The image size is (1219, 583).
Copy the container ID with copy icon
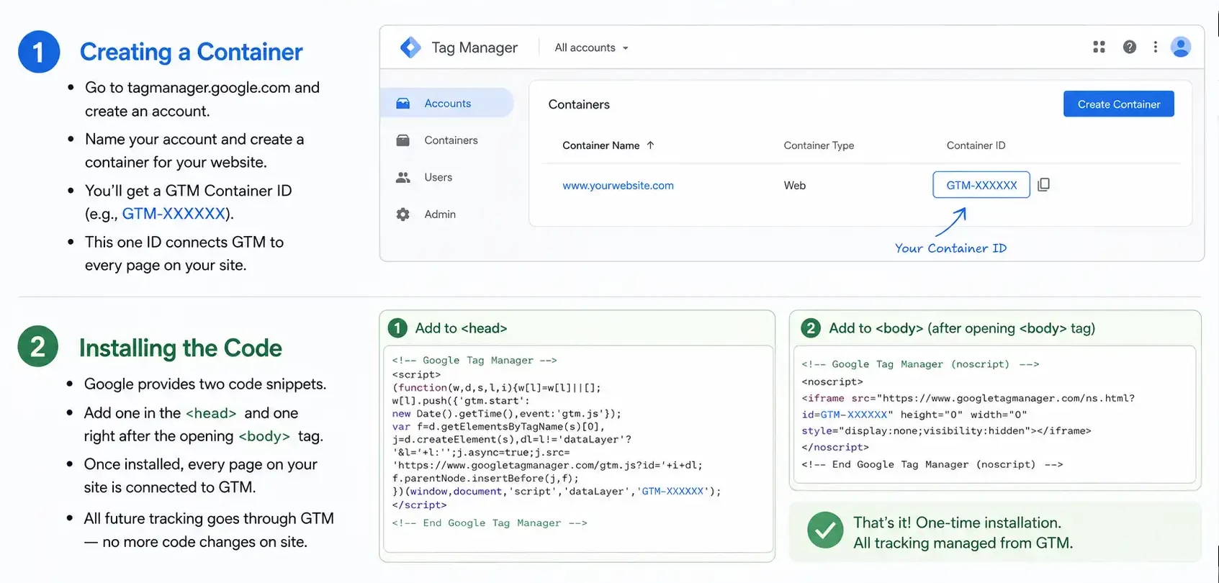(1043, 185)
